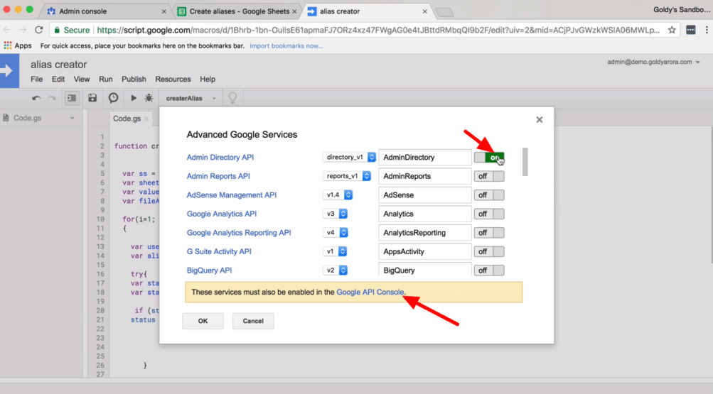The height and width of the screenshot is (394, 713).
Task: Close the Code.gs editor tab
Action: tap(146, 119)
